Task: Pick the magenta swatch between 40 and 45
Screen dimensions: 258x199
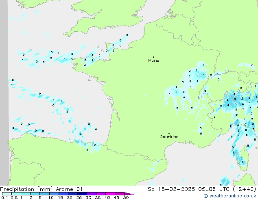Action: (110, 194)
